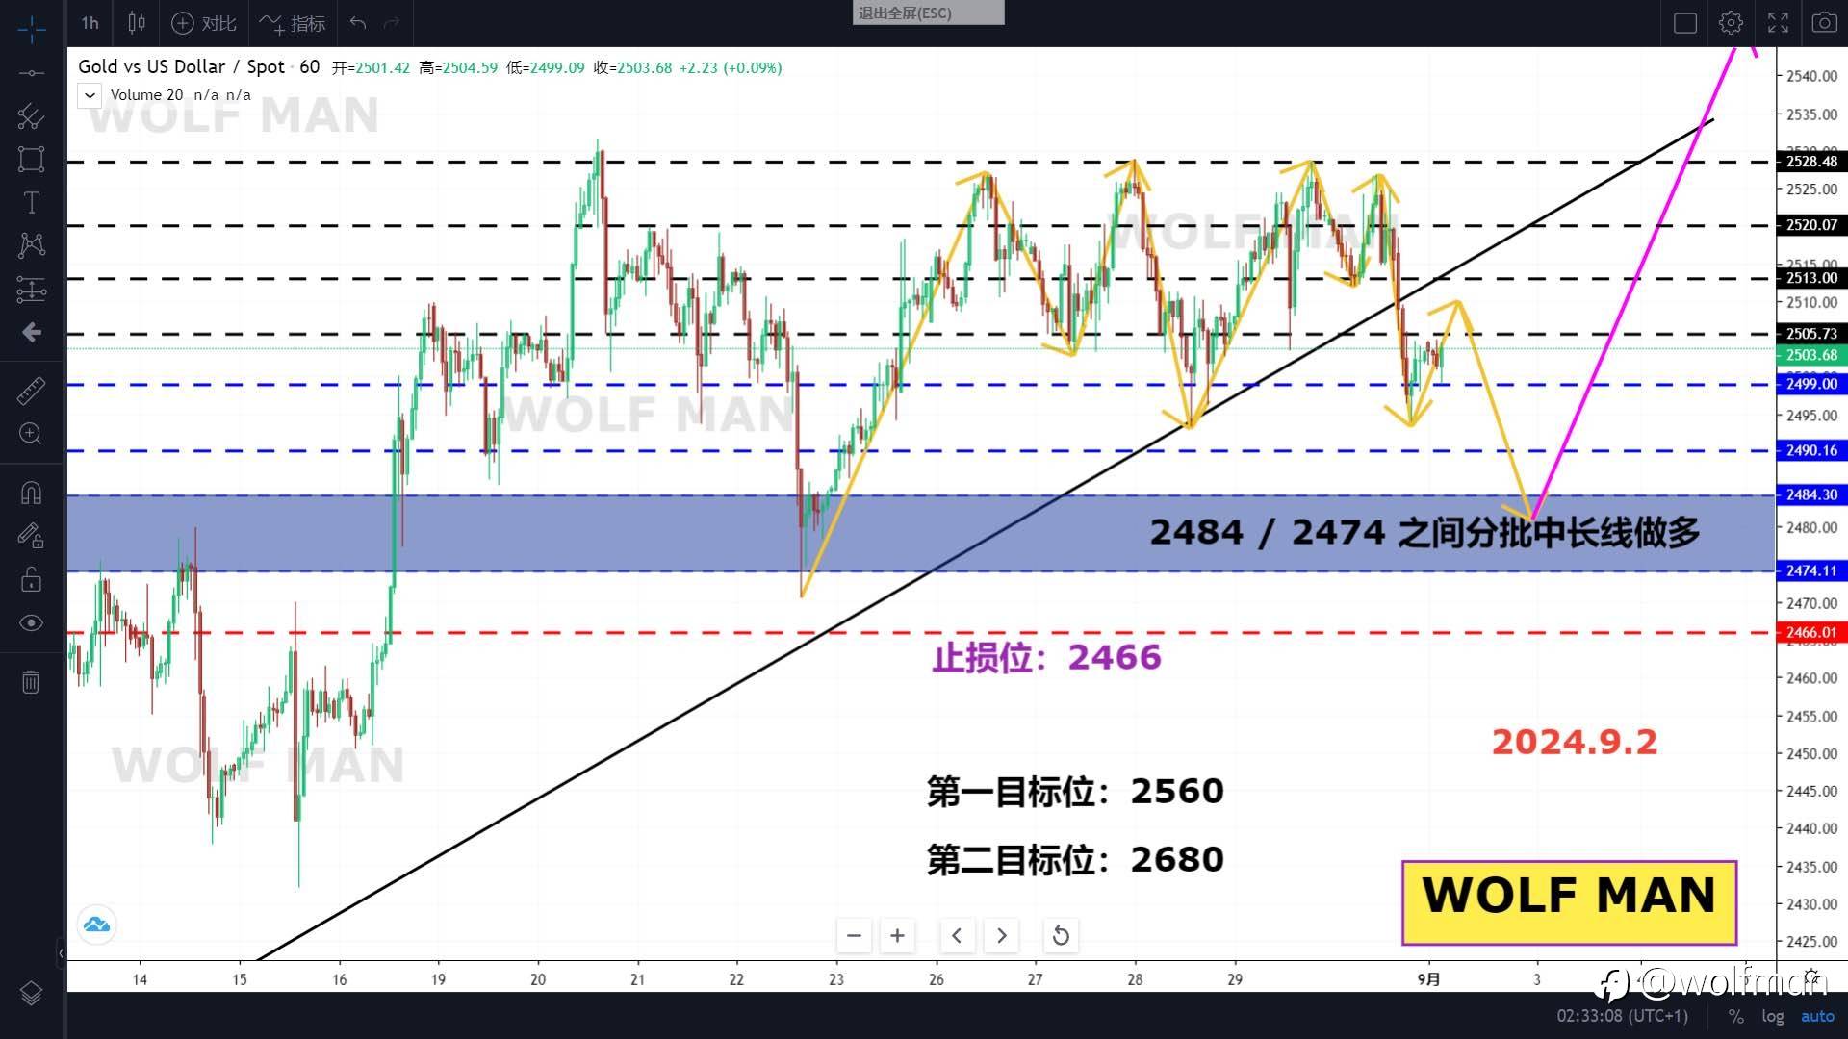Click the reset chart view button
The height and width of the screenshot is (1039, 1848).
(x=1061, y=935)
